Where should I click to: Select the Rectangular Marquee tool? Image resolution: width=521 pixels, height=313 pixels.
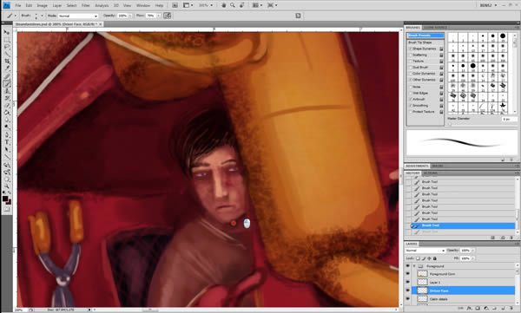coord(6,40)
